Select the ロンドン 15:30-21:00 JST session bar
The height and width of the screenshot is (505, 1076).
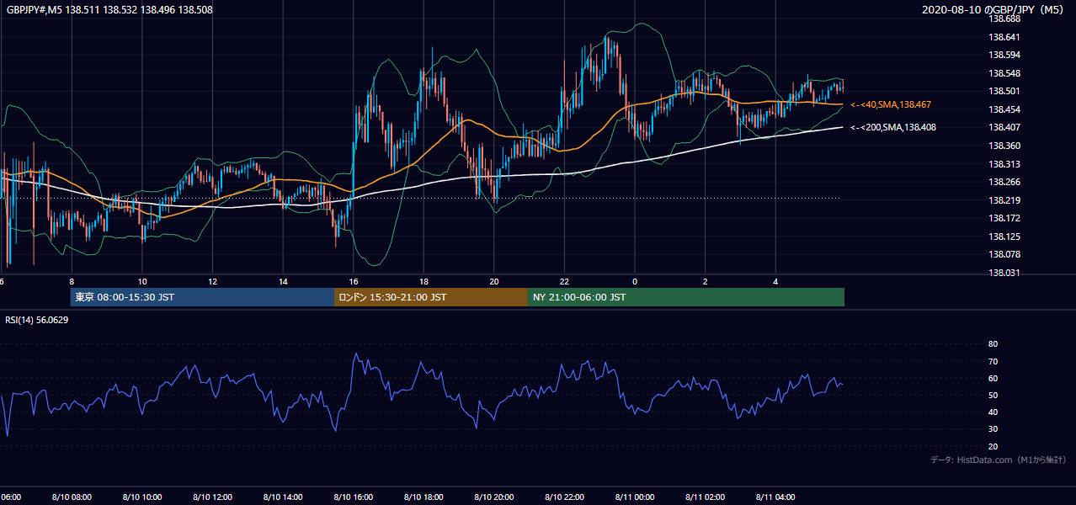tap(430, 297)
